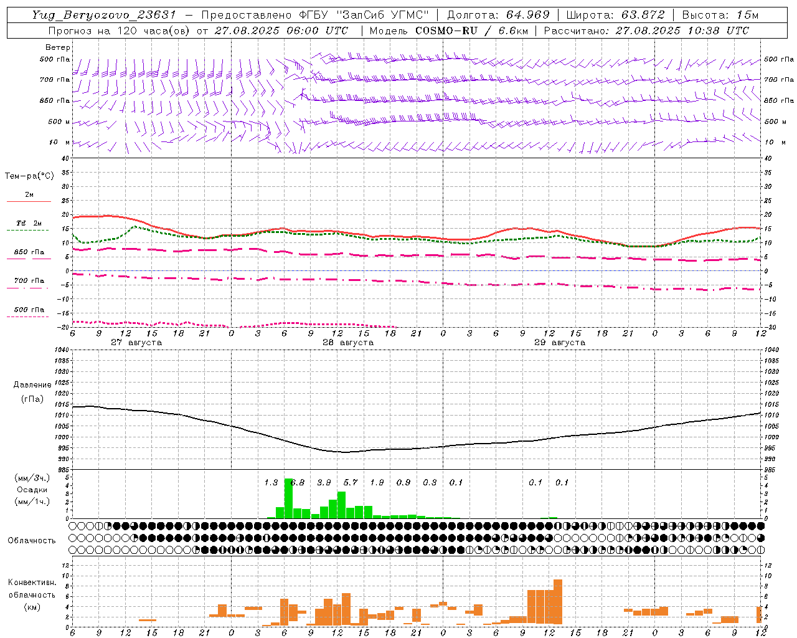Screen dimensions: 797x638
Task: Click the date label 28 августа
Action: point(348,343)
